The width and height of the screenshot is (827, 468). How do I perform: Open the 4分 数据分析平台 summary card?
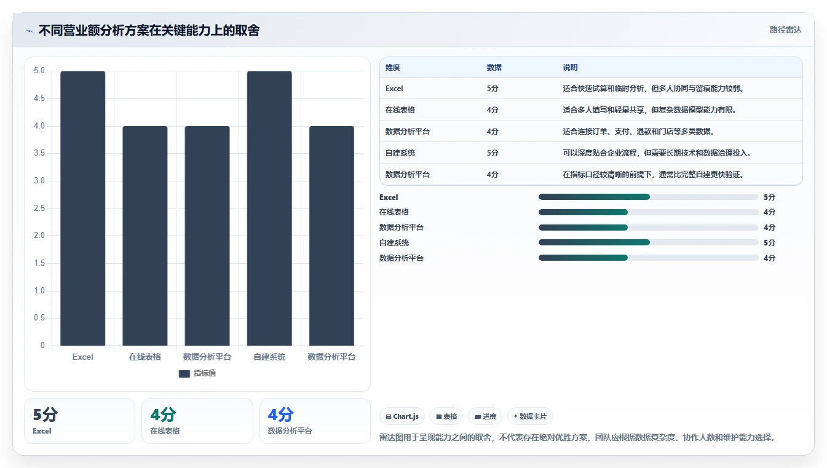pos(315,421)
